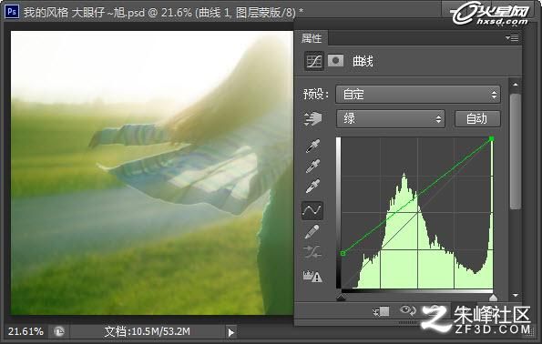Image resolution: width=542 pixels, height=344 pixels.
Task: Select the pencil draw curve tool
Action: pyautogui.click(x=312, y=231)
